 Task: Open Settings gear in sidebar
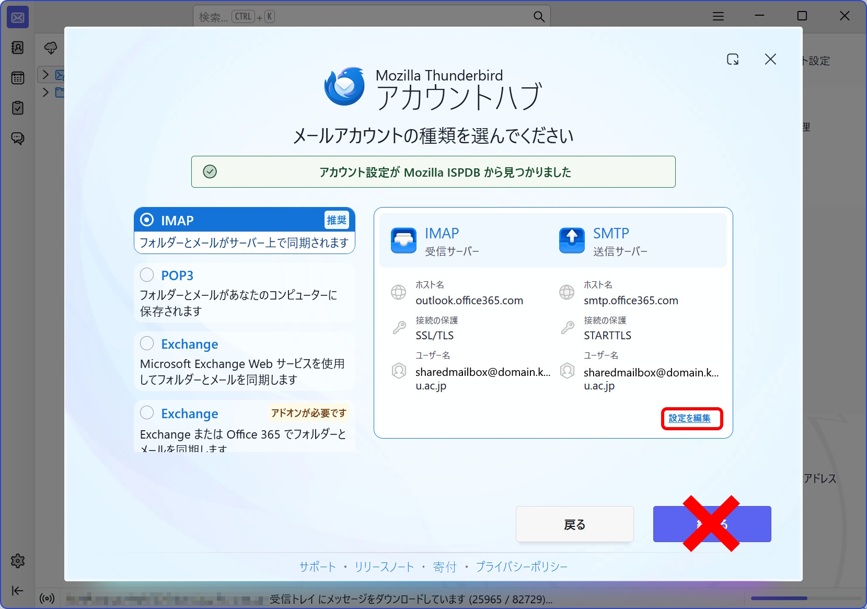[18, 561]
